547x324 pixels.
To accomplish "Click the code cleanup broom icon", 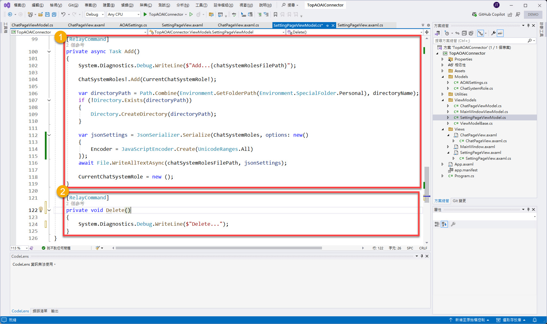I will [x=98, y=248].
